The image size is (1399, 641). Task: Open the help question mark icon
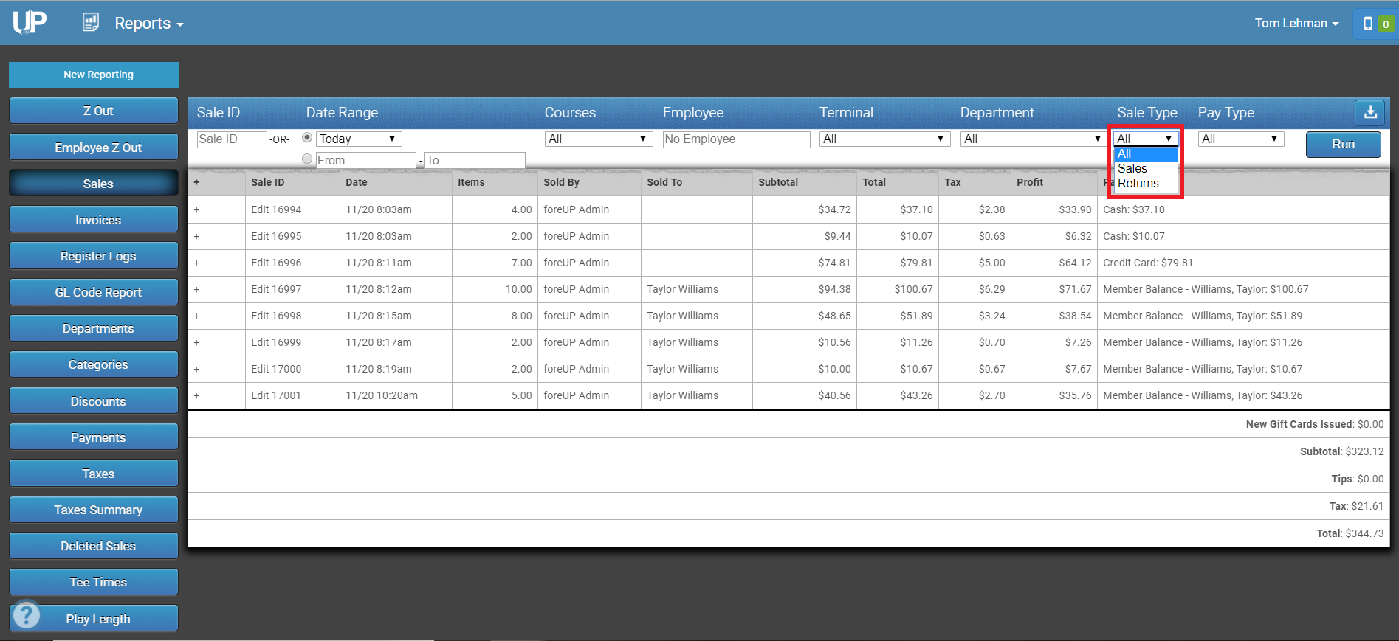27,614
